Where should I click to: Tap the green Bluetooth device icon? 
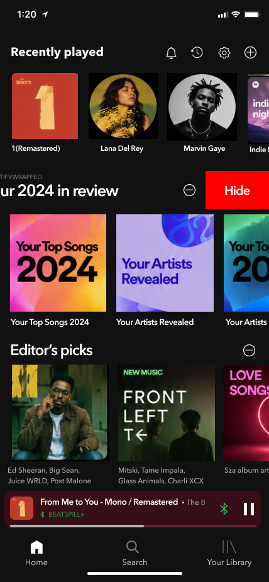coord(224,509)
